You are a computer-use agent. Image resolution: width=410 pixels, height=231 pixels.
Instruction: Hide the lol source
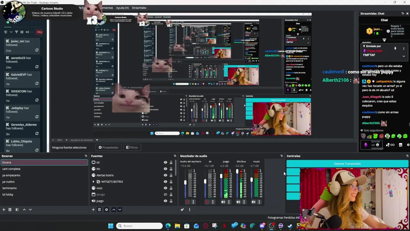coord(165,162)
